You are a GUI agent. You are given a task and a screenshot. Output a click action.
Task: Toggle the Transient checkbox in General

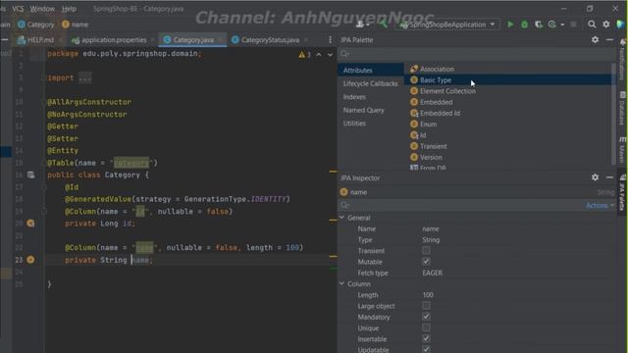[x=426, y=251]
